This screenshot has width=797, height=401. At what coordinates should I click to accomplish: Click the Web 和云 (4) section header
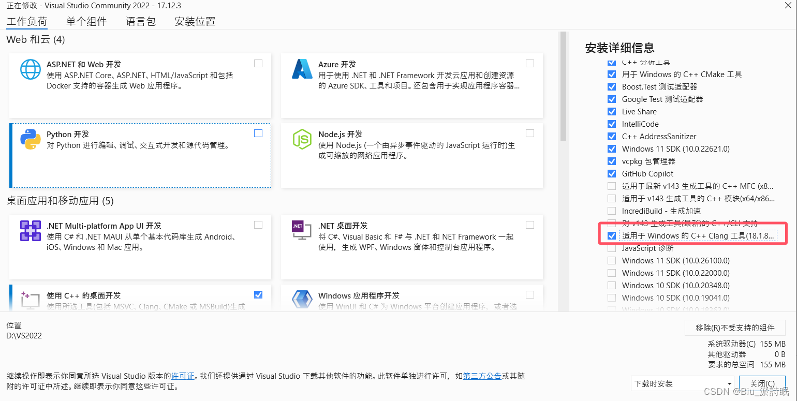[x=36, y=40]
